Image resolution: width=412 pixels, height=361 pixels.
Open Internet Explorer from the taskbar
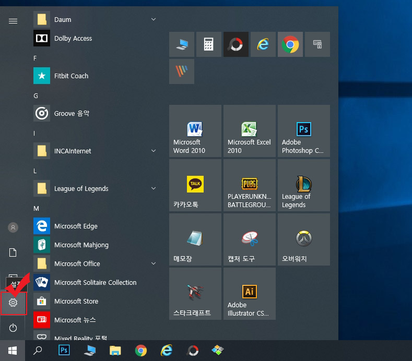(x=167, y=351)
